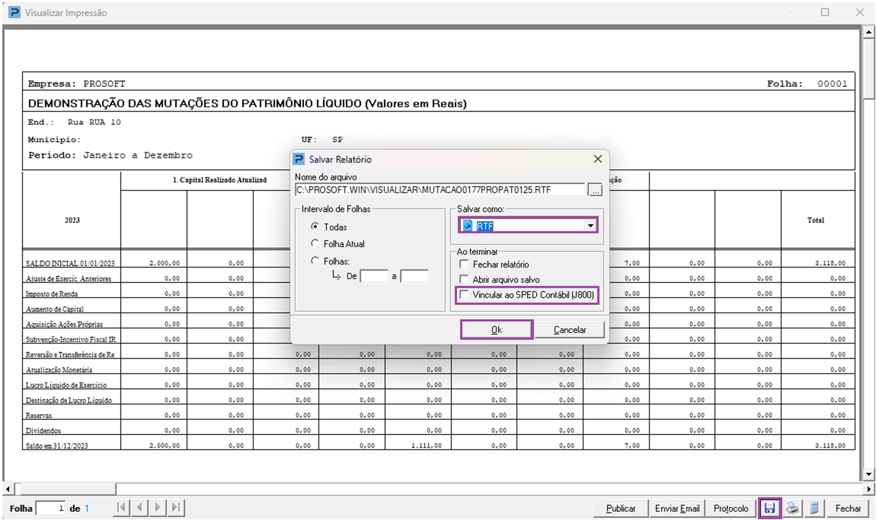Click the 'Saldo em 31/12/2023' row label

click(57, 446)
